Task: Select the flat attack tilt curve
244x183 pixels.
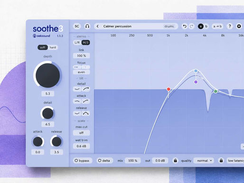Action: [x=77, y=101]
